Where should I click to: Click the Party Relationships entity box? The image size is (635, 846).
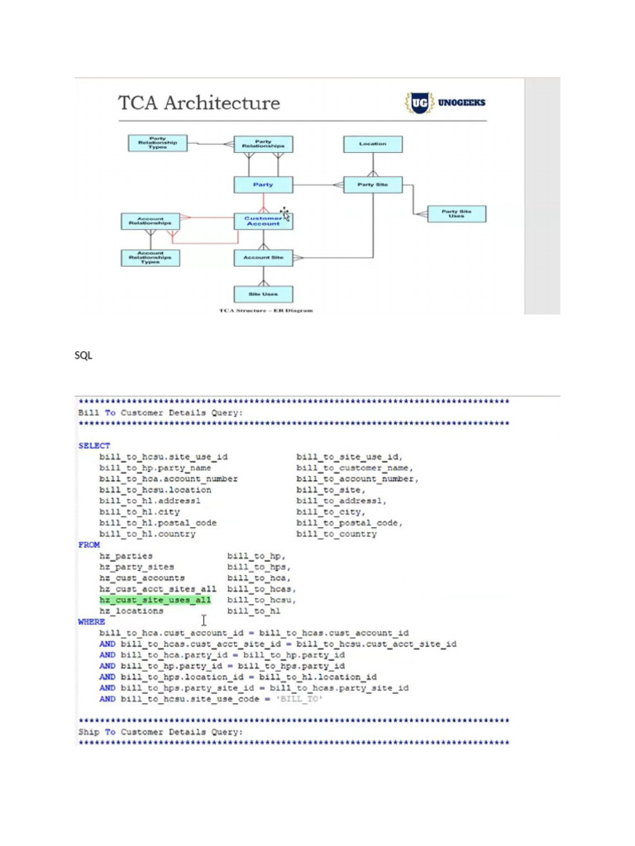coord(263,144)
